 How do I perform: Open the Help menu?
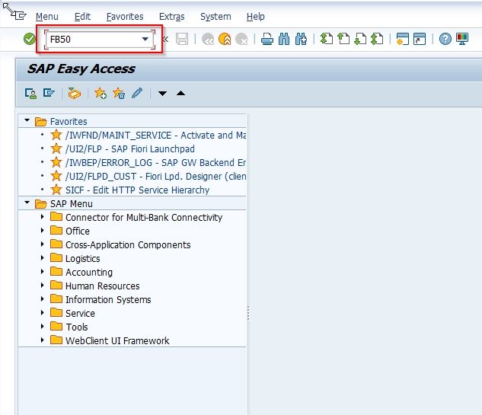click(x=255, y=16)
